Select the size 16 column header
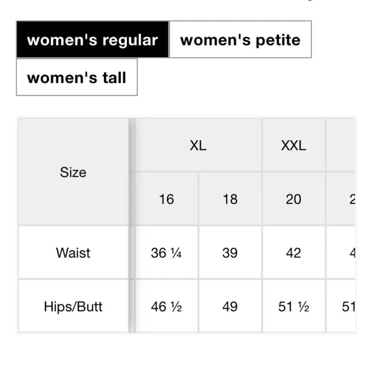Image resolution: width=373 pixels, height=373 pixels. (x=166, y=199)
